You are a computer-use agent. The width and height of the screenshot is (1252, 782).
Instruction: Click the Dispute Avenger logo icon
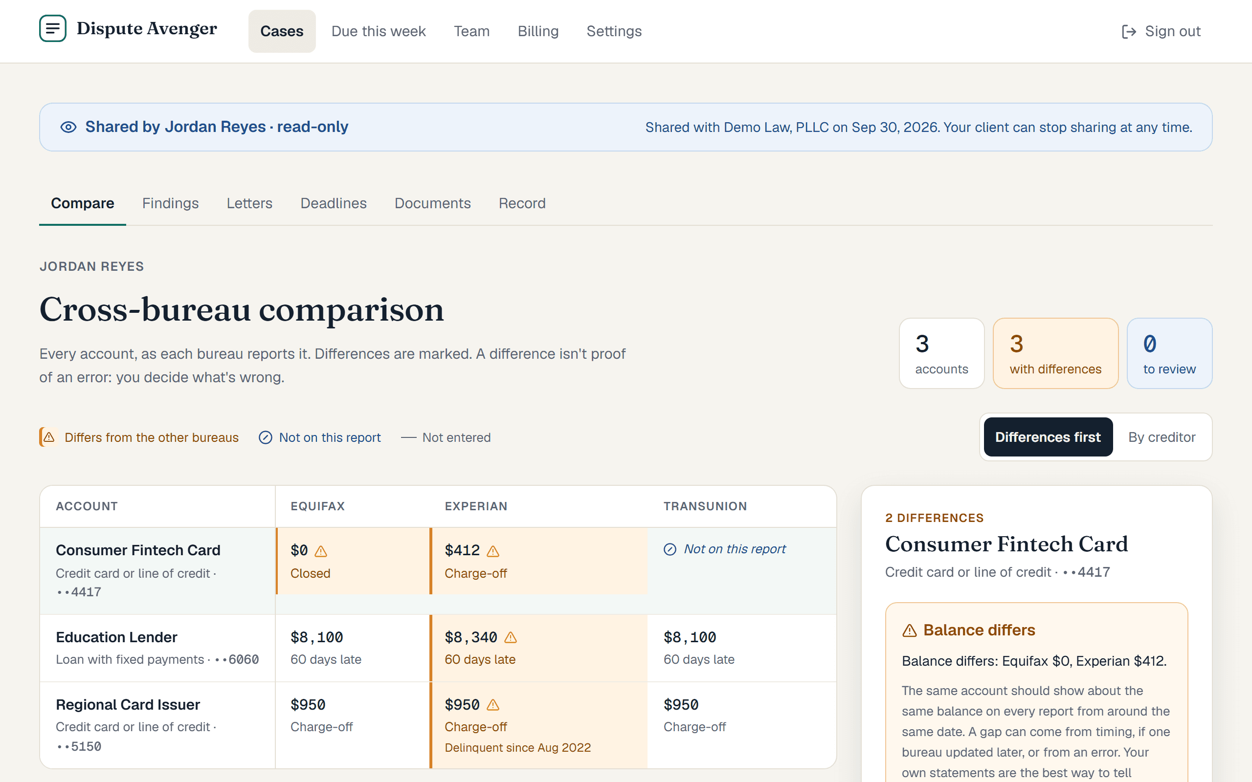pyautogui.click(x=53, y=28)
